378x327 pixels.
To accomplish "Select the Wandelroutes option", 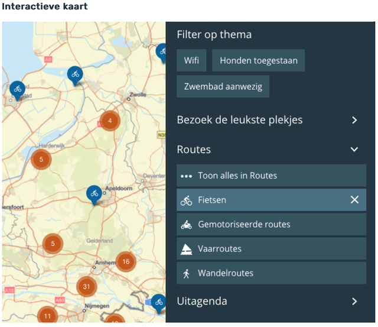I will pyautogui.click(x=226, y=273).
